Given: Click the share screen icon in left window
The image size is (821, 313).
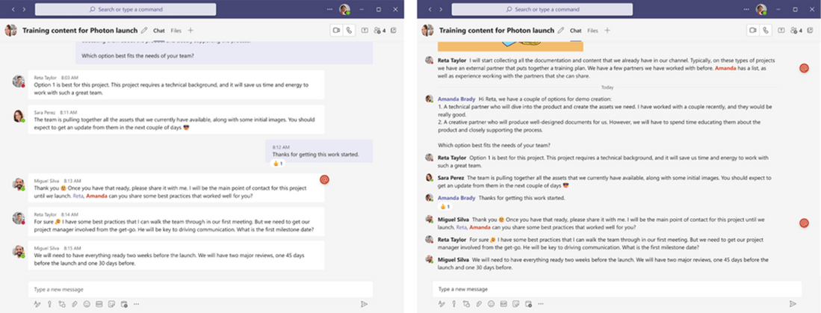Looking at the screenshot, I should click(365, 31).
